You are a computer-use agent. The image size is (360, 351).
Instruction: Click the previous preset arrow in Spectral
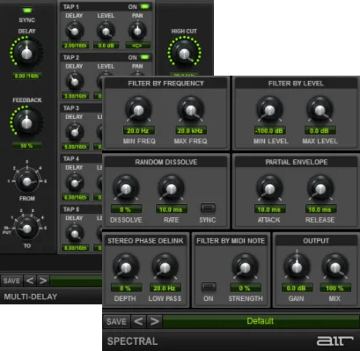(138, 321)
